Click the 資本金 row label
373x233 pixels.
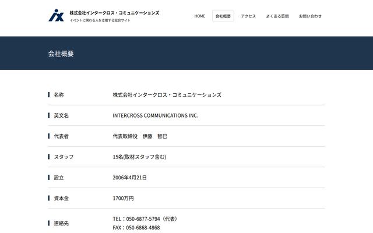[61, 198]
